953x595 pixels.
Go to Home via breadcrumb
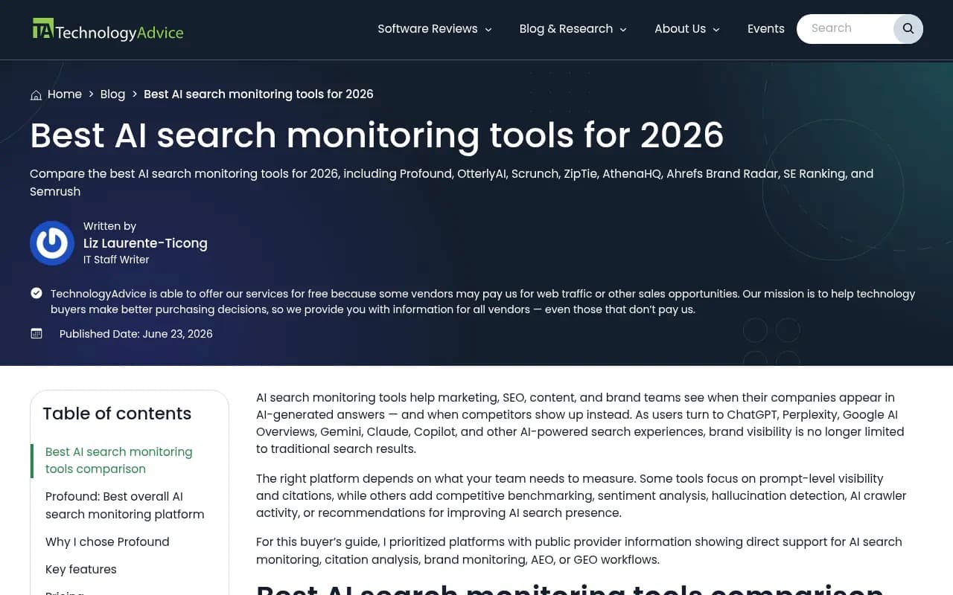[65, 94]
